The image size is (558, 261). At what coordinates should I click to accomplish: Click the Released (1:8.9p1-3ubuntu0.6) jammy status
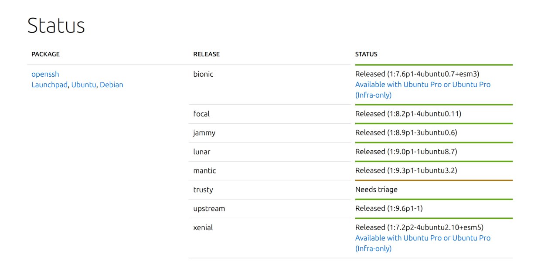tap(406, 132)
